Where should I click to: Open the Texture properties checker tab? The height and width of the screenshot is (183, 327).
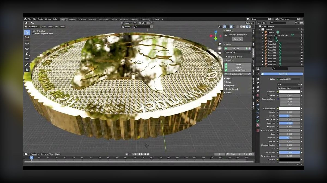pyautogui.click(x=258, y=130)
